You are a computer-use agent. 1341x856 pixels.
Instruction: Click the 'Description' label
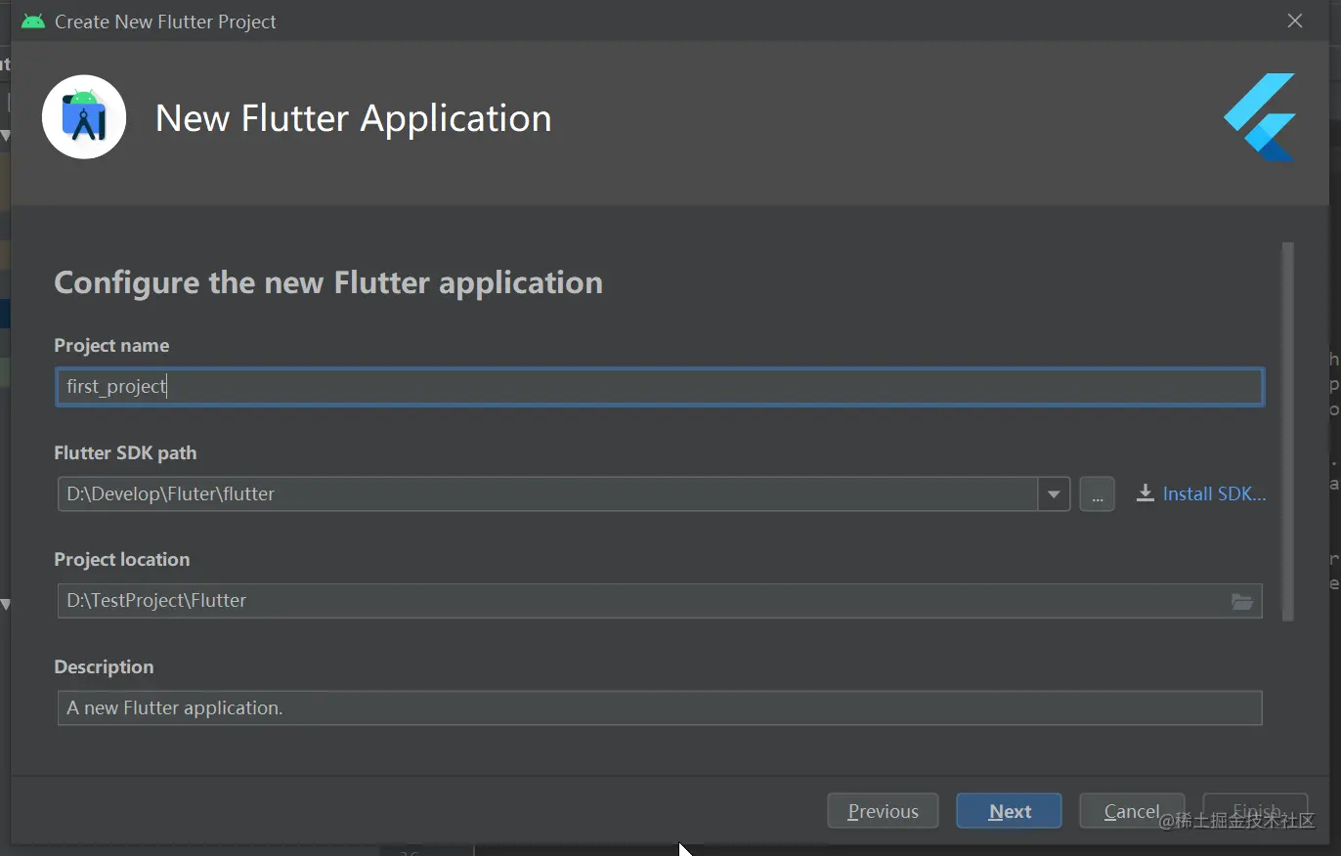104,667
